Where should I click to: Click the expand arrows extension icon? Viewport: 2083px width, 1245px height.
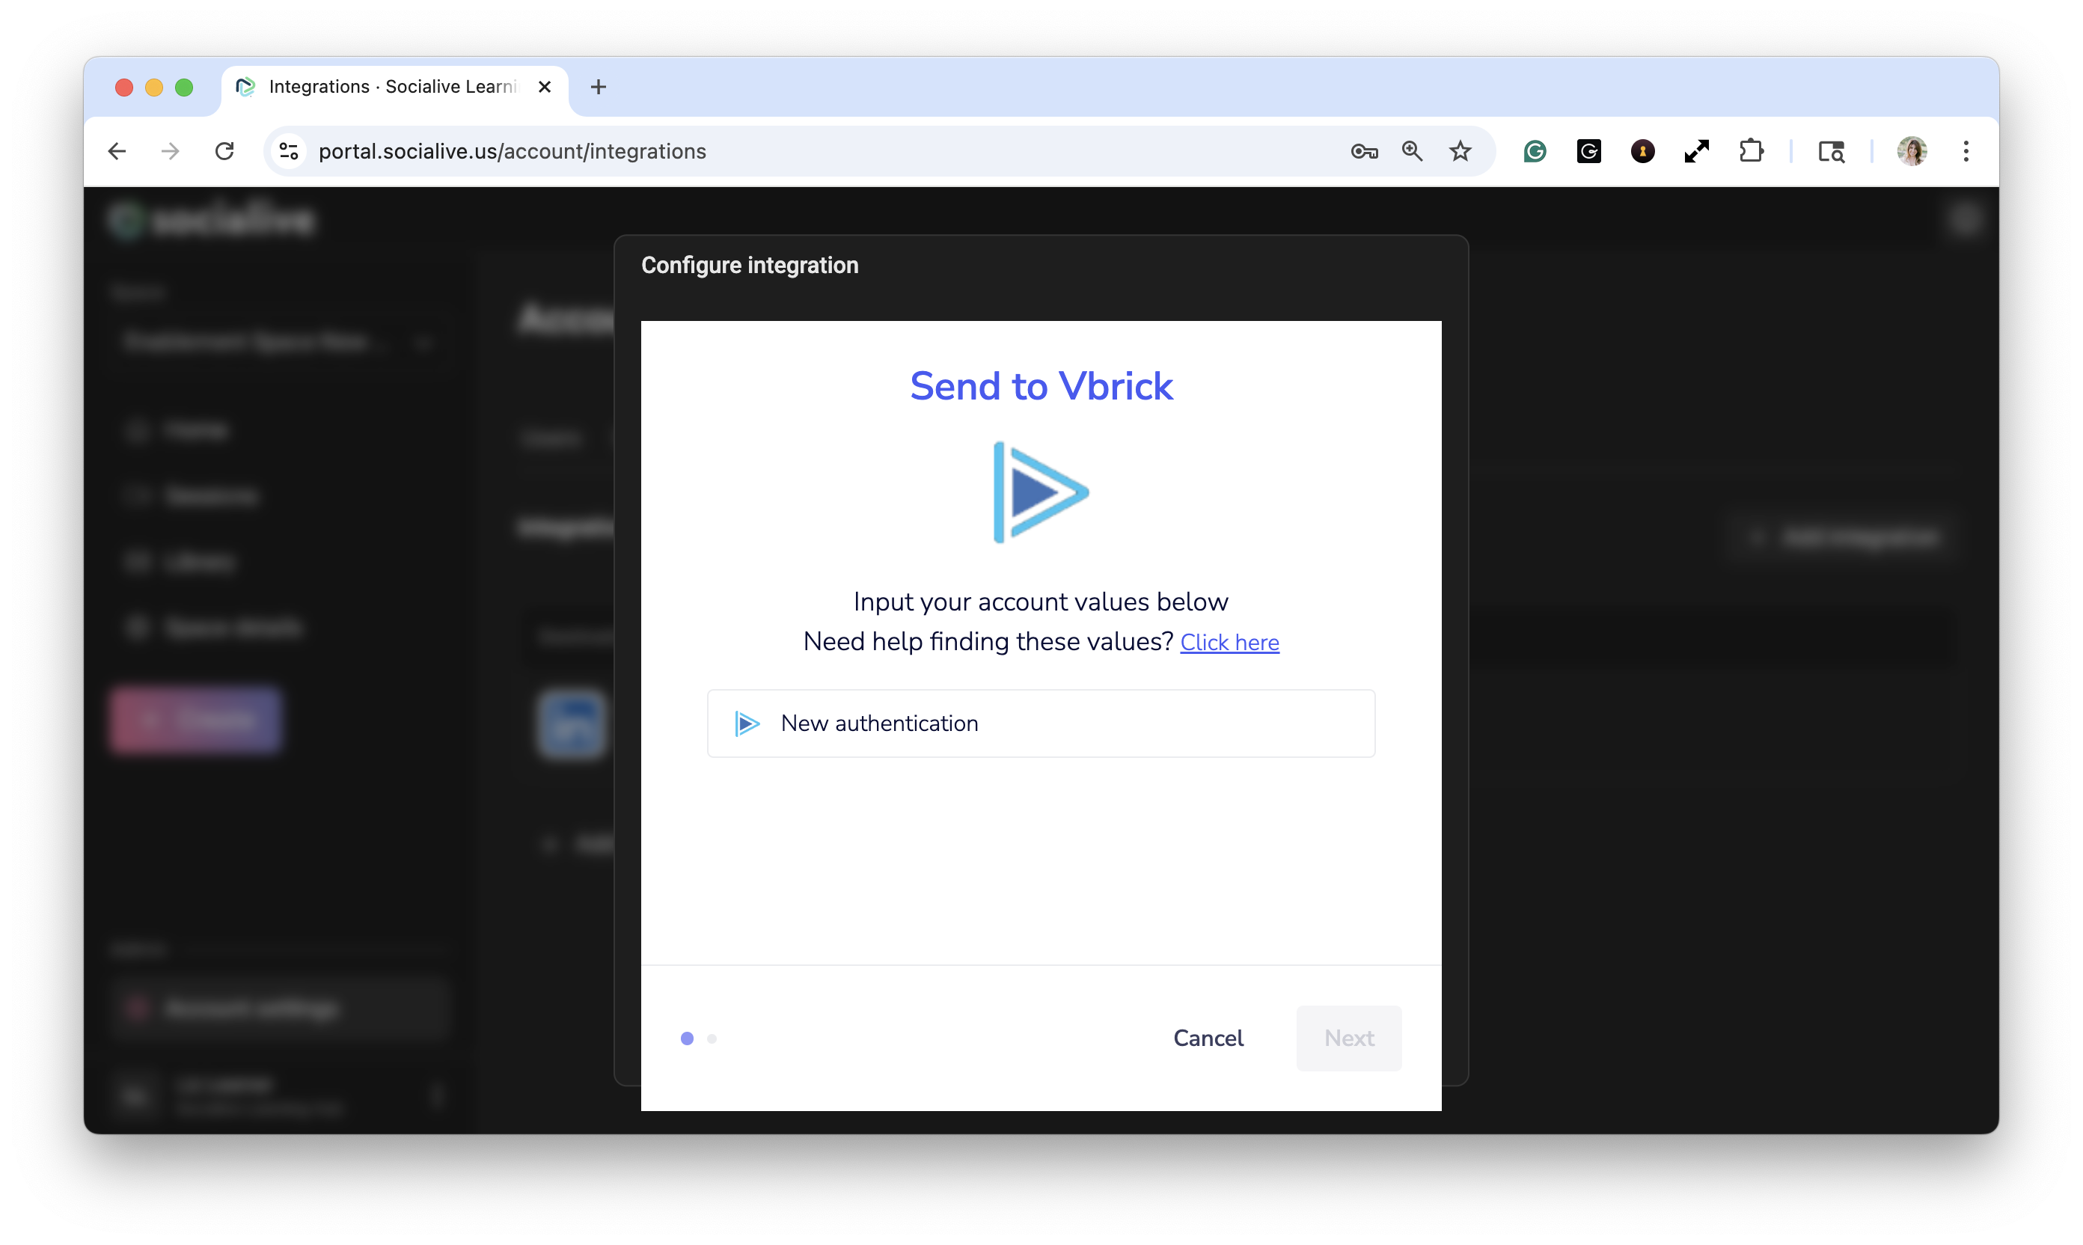[x=1696, y=152]
